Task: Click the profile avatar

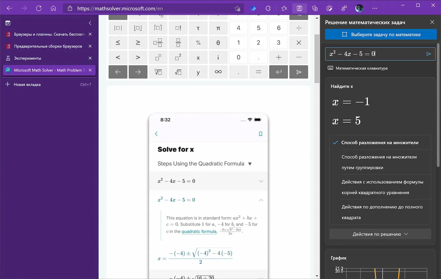Action: tap(359, 8)
